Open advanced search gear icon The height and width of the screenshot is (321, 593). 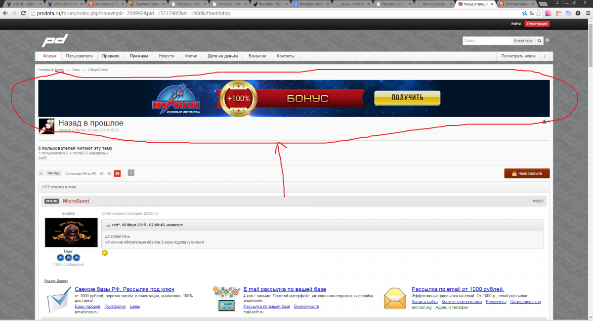click(x=547, y=40)
